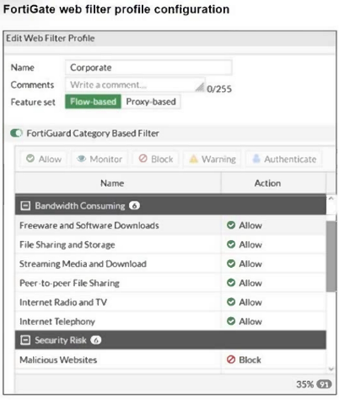This screenshot has width=339, height=400.
Task: Click the Name field containing Corporate
Action: click(x=148, y=67)
